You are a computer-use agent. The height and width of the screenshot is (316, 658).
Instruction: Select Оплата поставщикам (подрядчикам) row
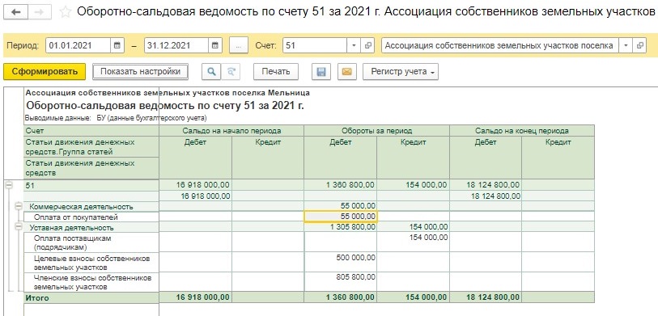91,242
